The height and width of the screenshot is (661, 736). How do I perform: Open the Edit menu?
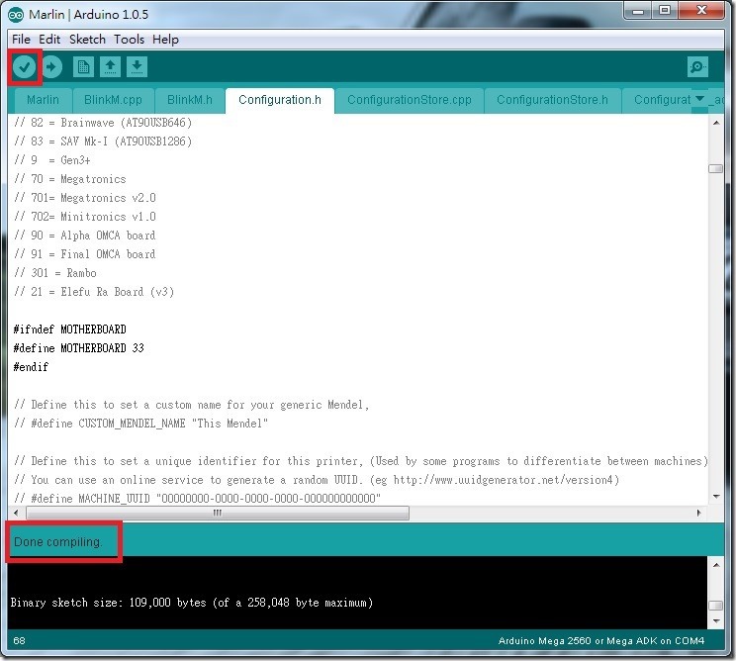click(x=49, y=40)
